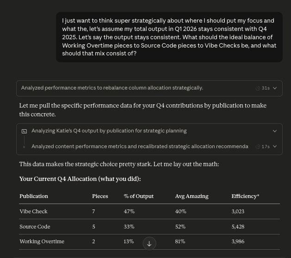Select the Source Code table row label

click(x=35, y=227)
